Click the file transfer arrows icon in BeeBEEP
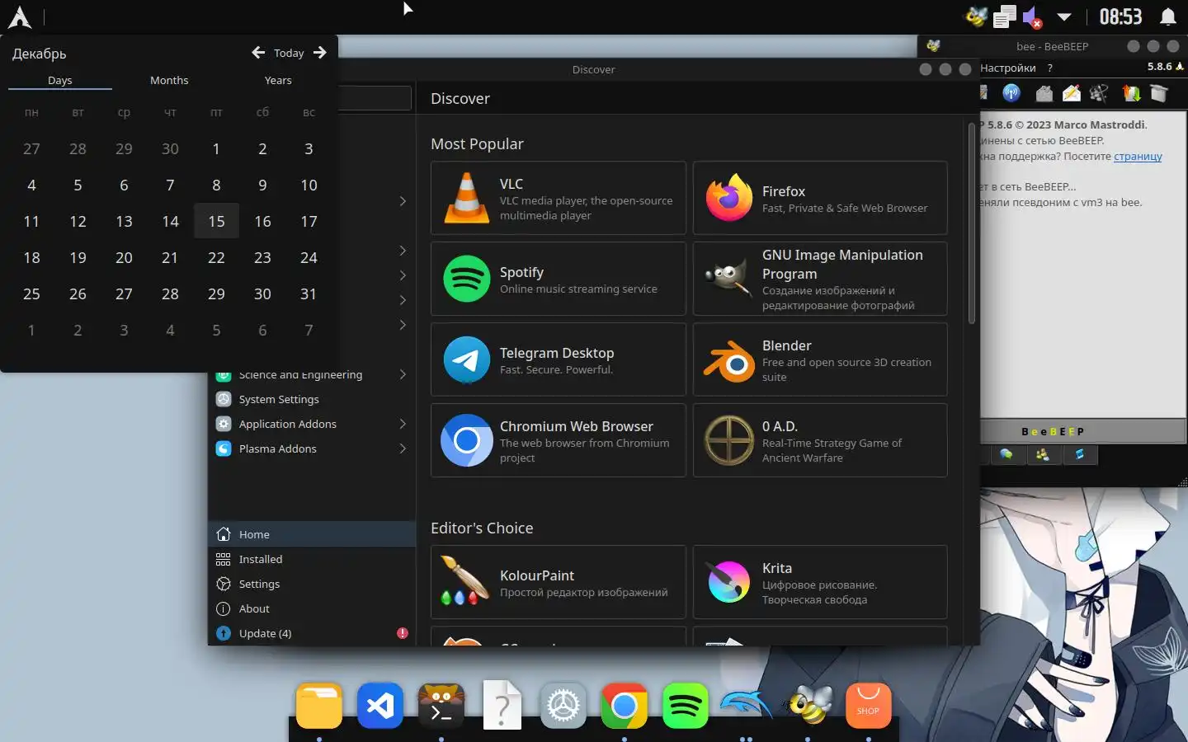Screen dimensions: 1188x742 (x=1132, y=93)
